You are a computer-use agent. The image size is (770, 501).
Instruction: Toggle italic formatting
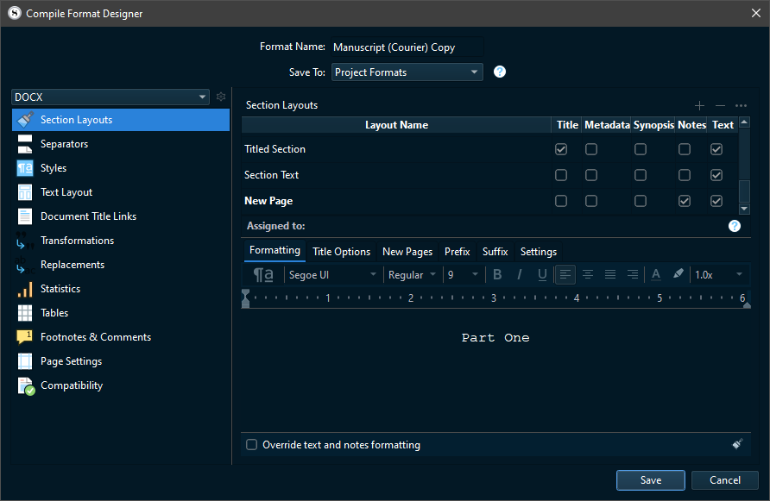pyautogui.click(x=520, y=275)
